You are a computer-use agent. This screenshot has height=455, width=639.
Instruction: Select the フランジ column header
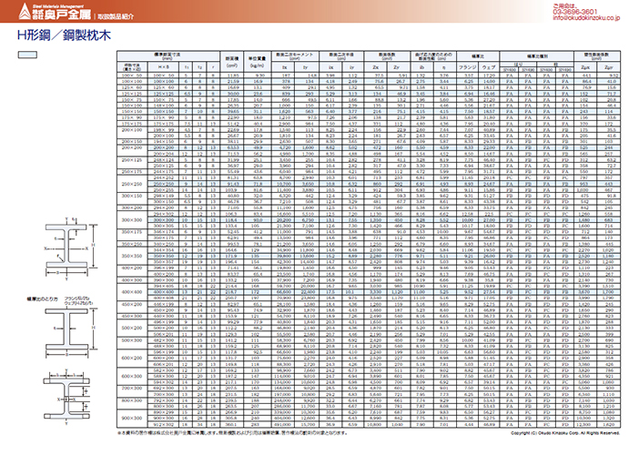click(x=468, y=67)
